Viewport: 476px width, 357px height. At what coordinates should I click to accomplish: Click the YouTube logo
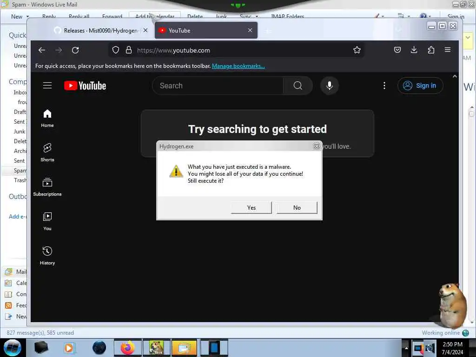85,86
